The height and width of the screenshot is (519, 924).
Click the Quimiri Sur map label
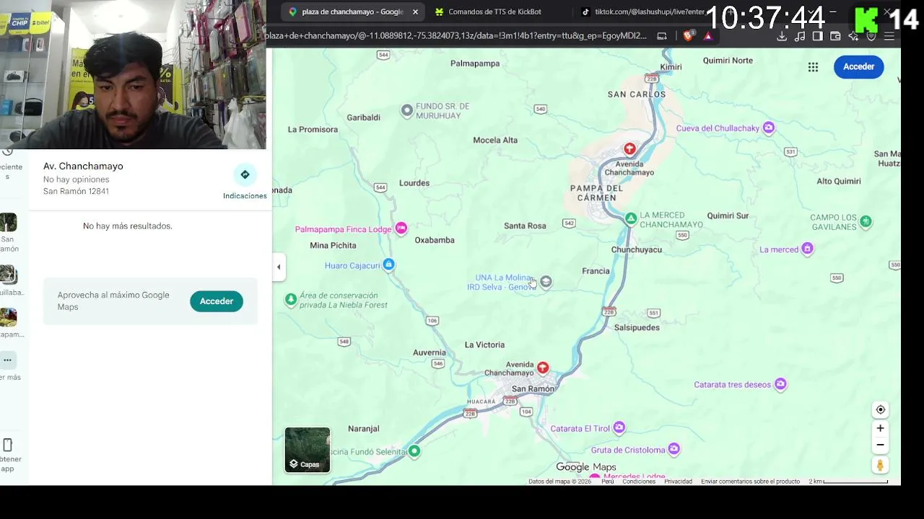pos(728,216)
